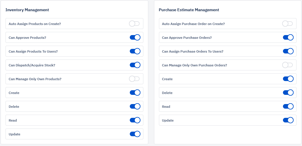Click "Can Manage Only Own Products?" label text
This screenshot has height=146, width=302.
35,79
